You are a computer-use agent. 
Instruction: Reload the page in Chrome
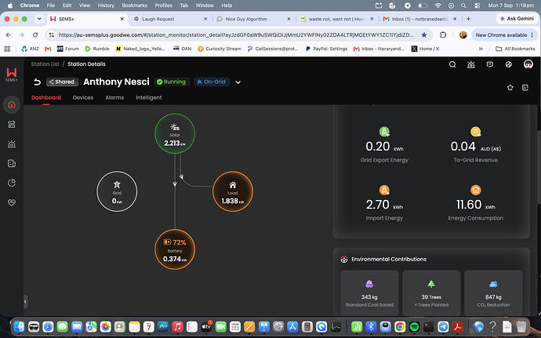click(x=35, y=35)
